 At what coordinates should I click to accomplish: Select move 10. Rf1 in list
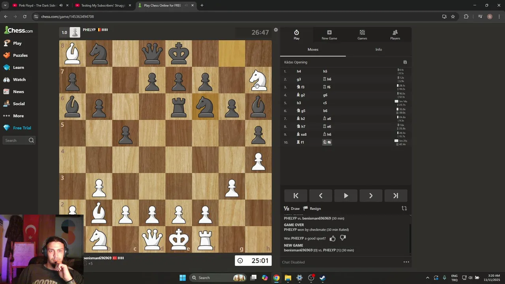tap(300, 142)
